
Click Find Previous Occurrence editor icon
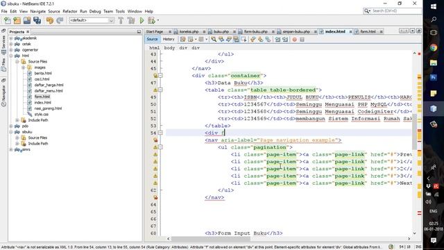pyautogui.click(x=221, y=40)
